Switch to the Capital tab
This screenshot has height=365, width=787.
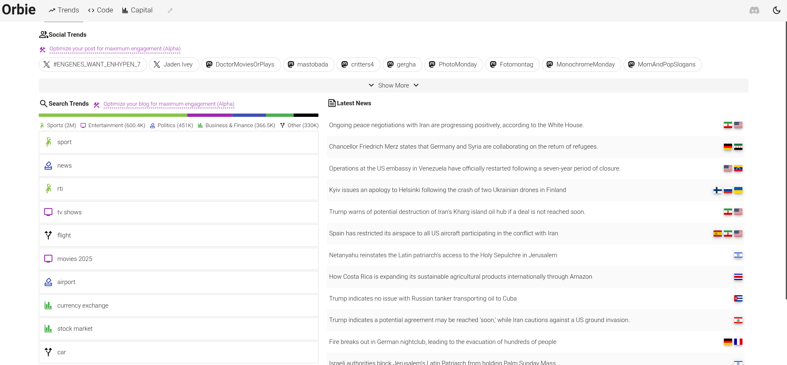click(137, 10)
